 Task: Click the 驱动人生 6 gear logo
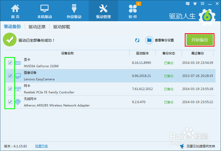[x=207, y=17]
